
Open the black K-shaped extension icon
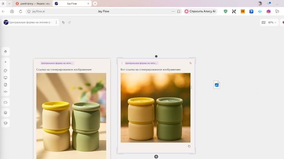(234, 11)
